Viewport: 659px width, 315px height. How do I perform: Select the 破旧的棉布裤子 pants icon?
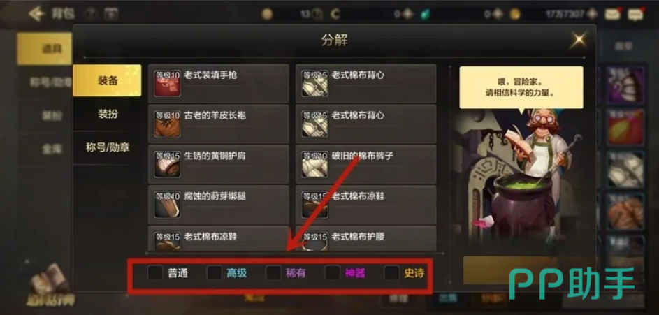coord(314,164)
